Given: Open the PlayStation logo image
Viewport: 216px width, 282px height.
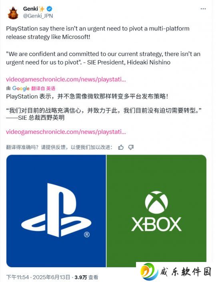Looking at the screenshot, I should point(56,211).
